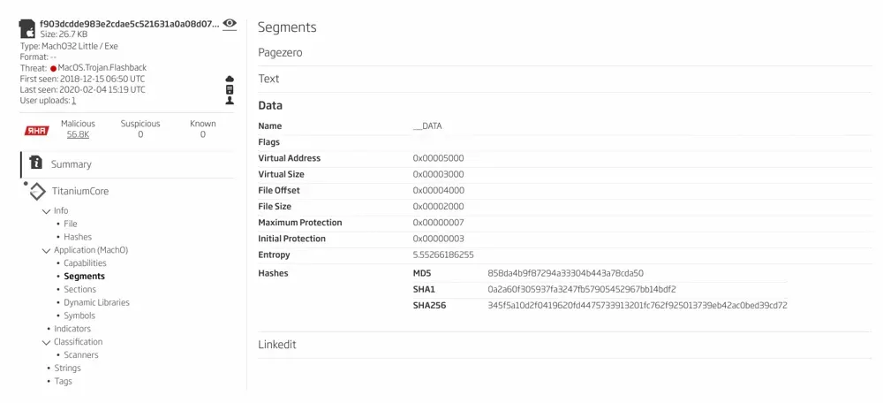Collapse the Classification tree node
The height and width of the screenshot is (403, 883).
pos(47,342)
